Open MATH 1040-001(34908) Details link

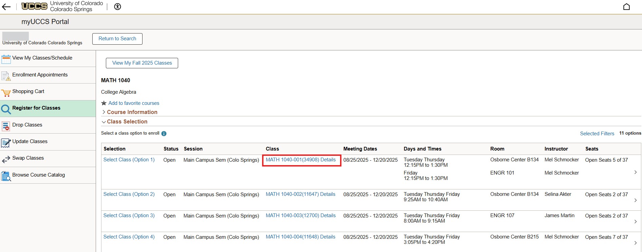tap(301, 160)
